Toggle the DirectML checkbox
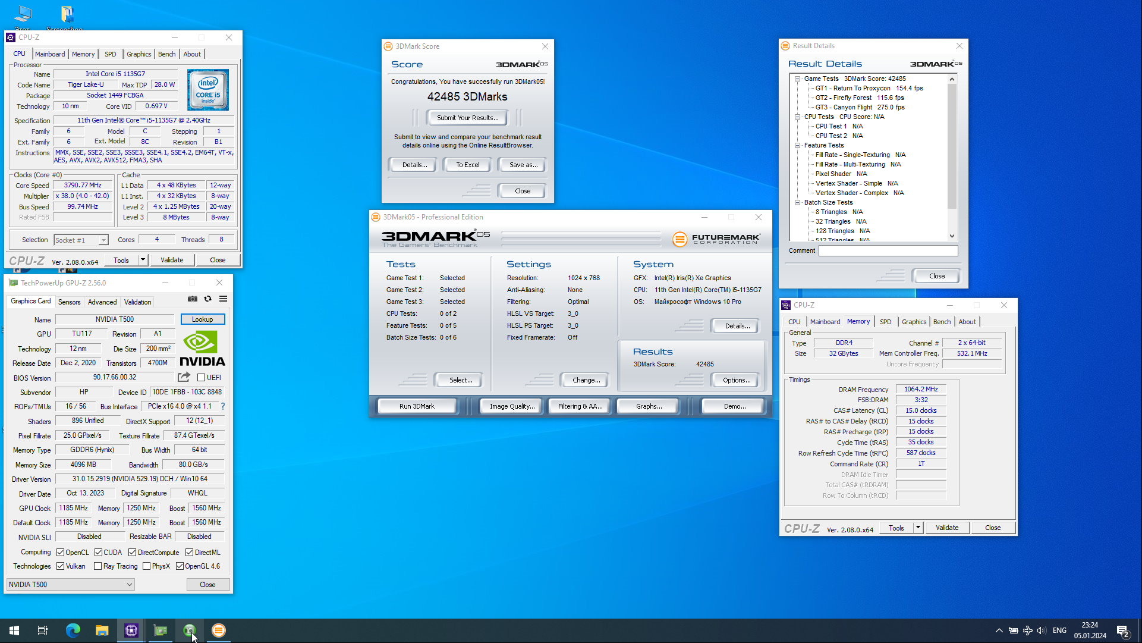The height and width of the screenshot is (643, 1142). (x=189, y=553)
